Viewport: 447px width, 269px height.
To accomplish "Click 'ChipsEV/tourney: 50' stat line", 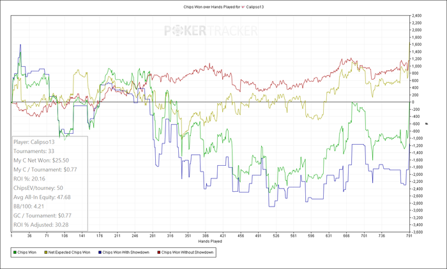I will pyautogui.click(x=38, y=188).
